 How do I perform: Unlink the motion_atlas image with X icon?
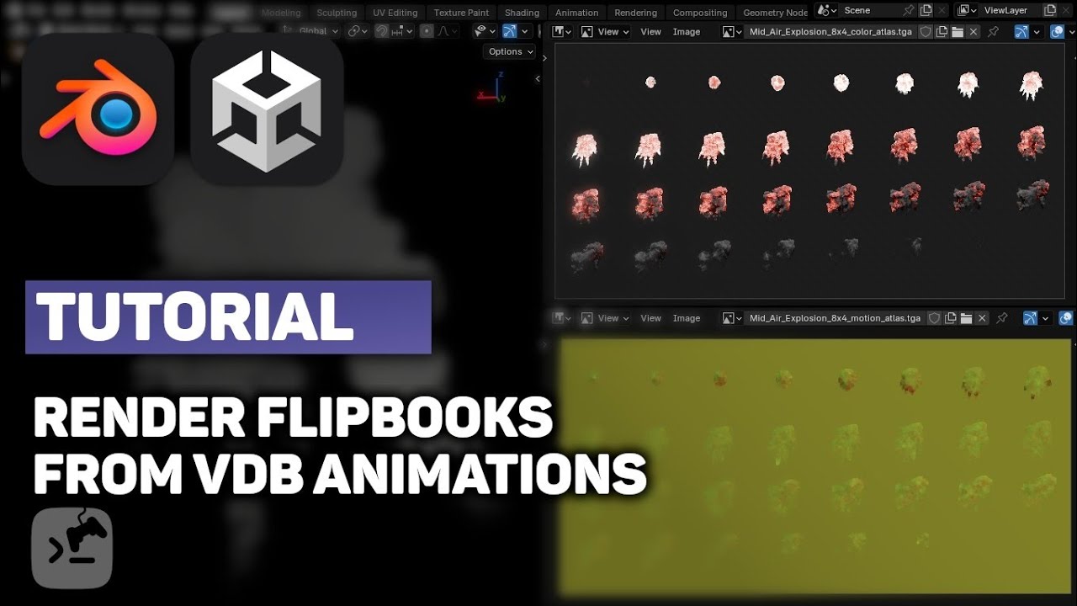click(982, 318)
